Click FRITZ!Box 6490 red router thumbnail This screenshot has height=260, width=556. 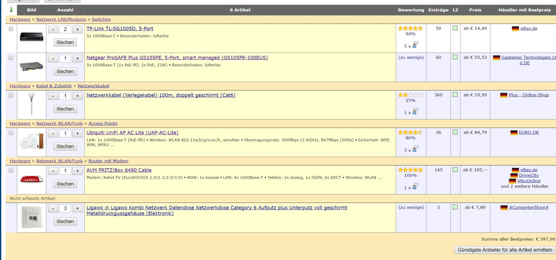(x=32, y=179)
